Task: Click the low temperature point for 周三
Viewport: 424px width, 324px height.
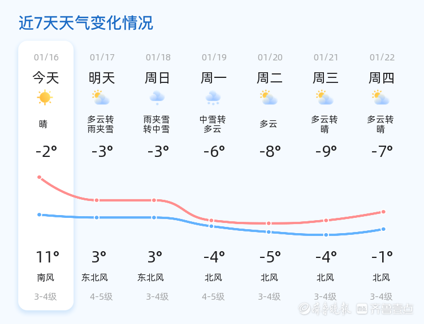Action: pos(326,235)
